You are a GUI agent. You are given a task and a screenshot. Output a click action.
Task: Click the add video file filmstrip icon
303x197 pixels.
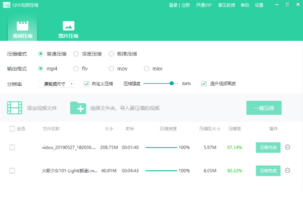[x=15, y=108]
